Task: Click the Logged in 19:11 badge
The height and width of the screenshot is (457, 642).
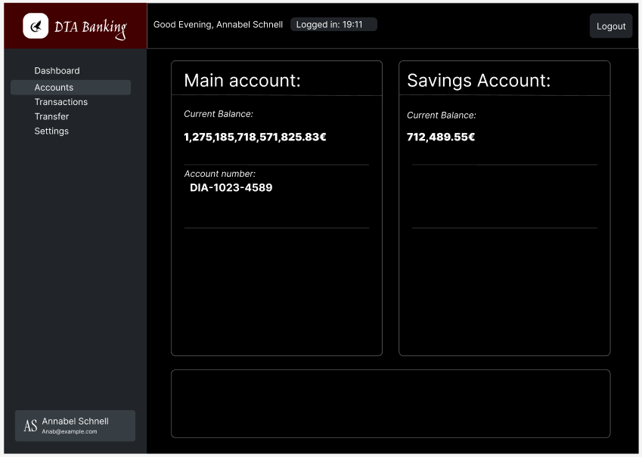Action: point(333,25)
